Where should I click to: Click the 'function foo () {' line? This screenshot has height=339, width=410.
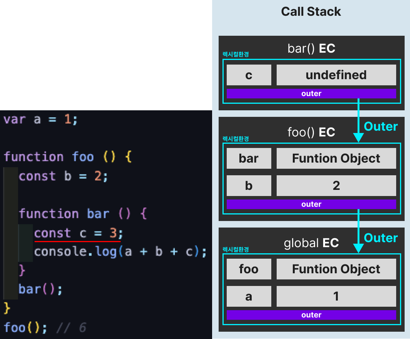[x=68, y=157]
